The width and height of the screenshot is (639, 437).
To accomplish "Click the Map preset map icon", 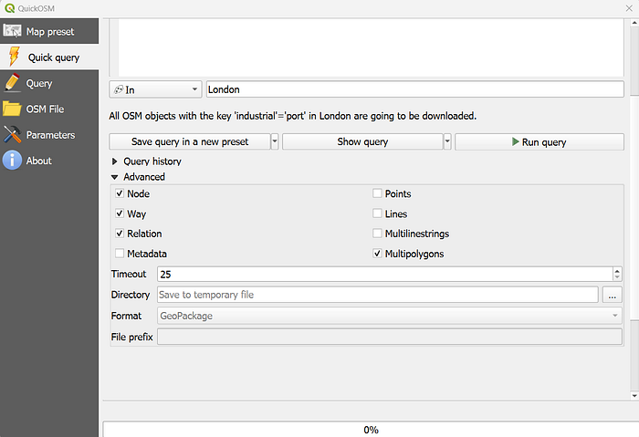I will click(12, 31).
